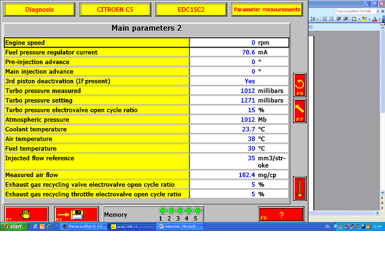Click the F2 save to floppy disk button
Image resolution: width=385 pixels, height=261 pixels.
76,214
